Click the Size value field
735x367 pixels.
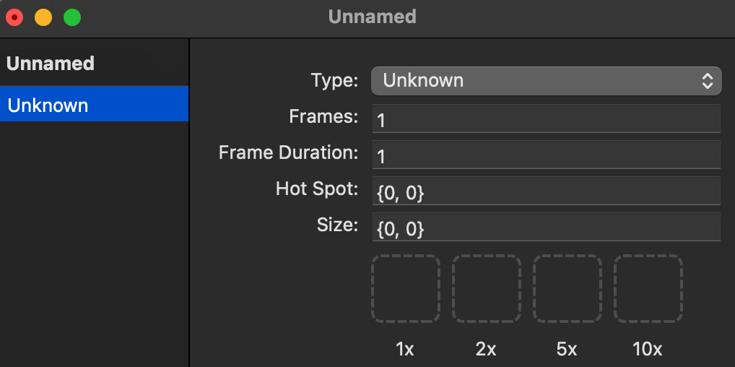(547, 228)
